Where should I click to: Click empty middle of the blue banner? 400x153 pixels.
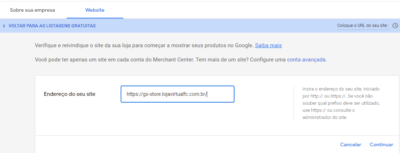pyautogui.click(x=217, y=26)
